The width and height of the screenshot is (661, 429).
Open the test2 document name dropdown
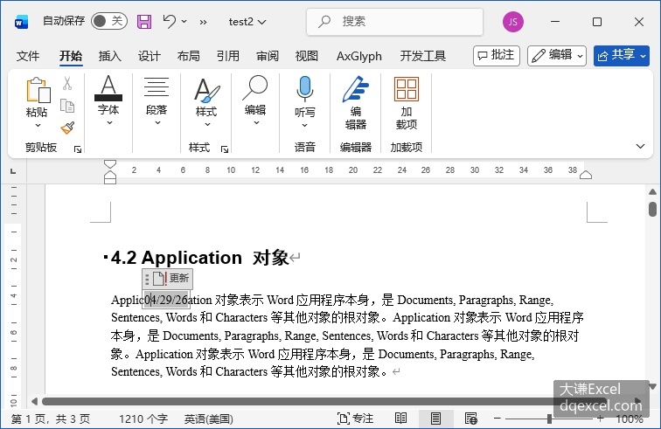point(247,22)
